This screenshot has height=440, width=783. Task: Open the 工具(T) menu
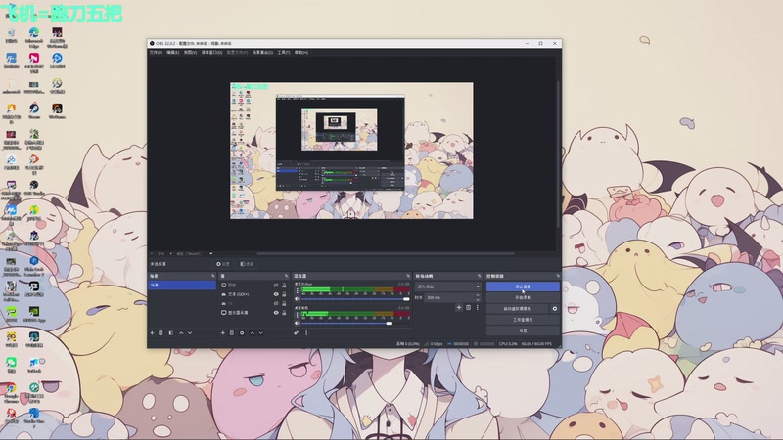point(284,53)
